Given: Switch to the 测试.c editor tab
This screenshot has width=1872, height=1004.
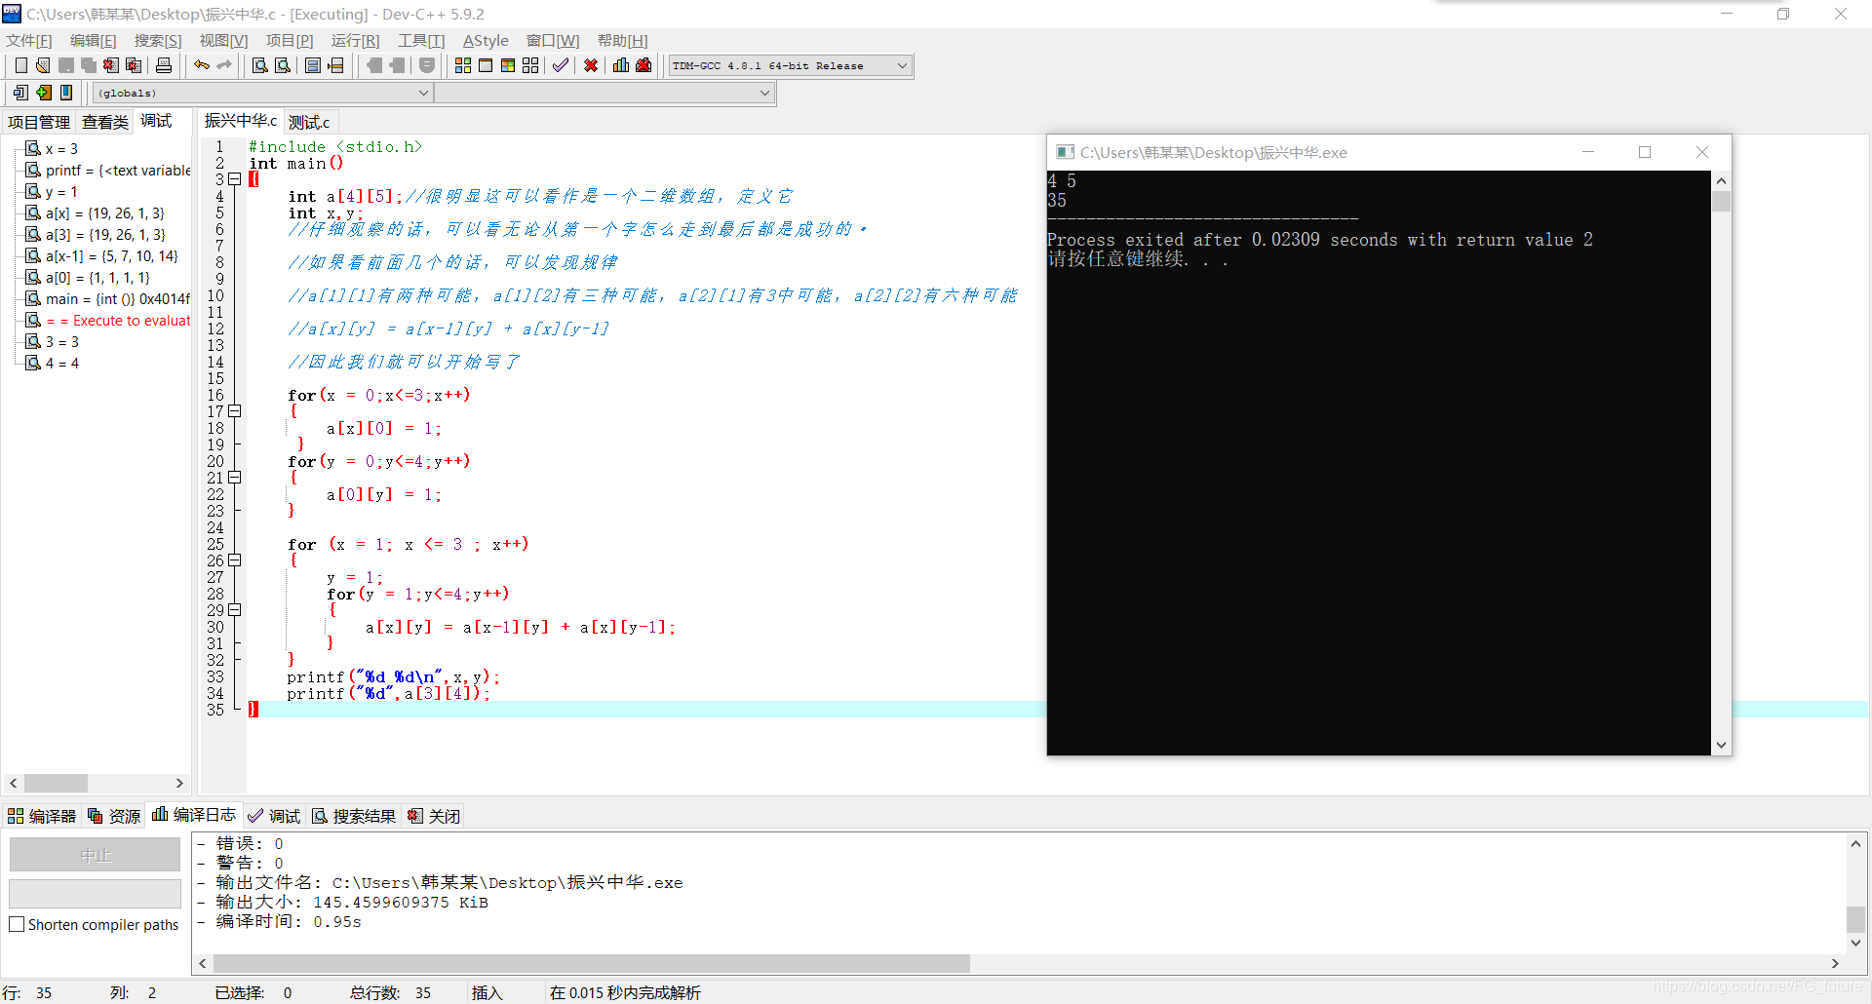Looking at the screenshot, I should click(309, 122).
